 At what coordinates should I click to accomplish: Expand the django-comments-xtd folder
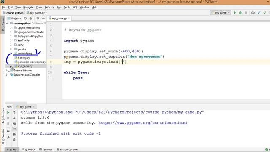click(x=11, y=32)
